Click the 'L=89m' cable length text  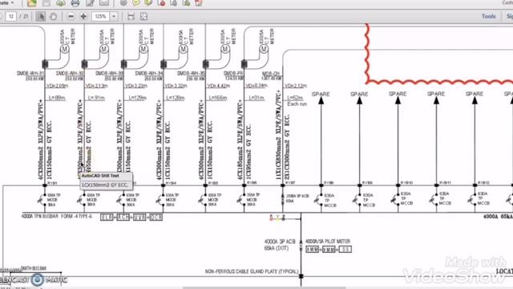(x=57, y=98)
